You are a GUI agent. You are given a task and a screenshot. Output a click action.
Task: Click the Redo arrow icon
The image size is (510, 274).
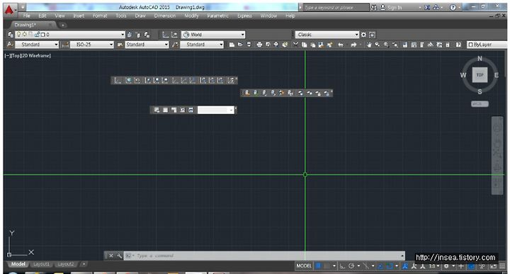354,45
